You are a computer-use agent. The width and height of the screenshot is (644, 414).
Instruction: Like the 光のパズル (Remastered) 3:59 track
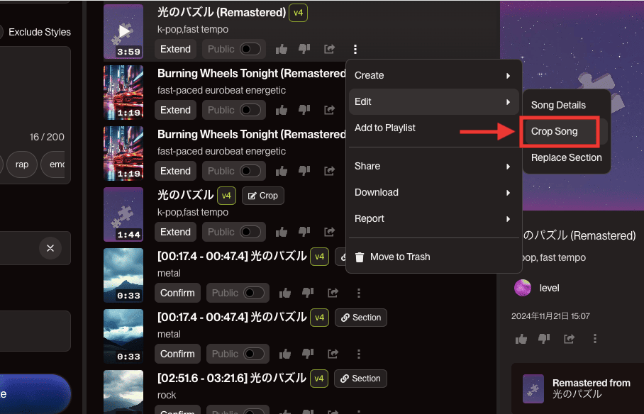coord(282,50)
